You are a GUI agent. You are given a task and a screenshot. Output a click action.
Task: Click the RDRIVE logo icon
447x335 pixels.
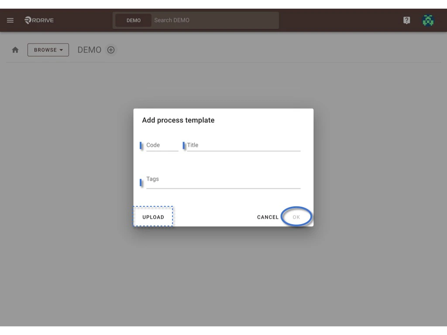[x=27, y=20]
